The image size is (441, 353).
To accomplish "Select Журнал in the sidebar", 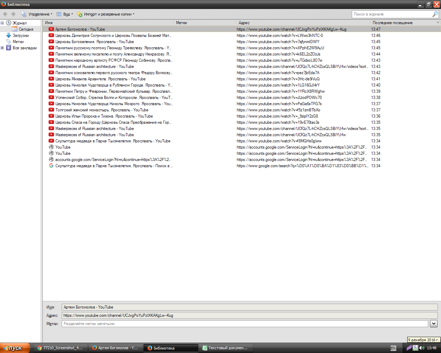I will tap(19, 23).
